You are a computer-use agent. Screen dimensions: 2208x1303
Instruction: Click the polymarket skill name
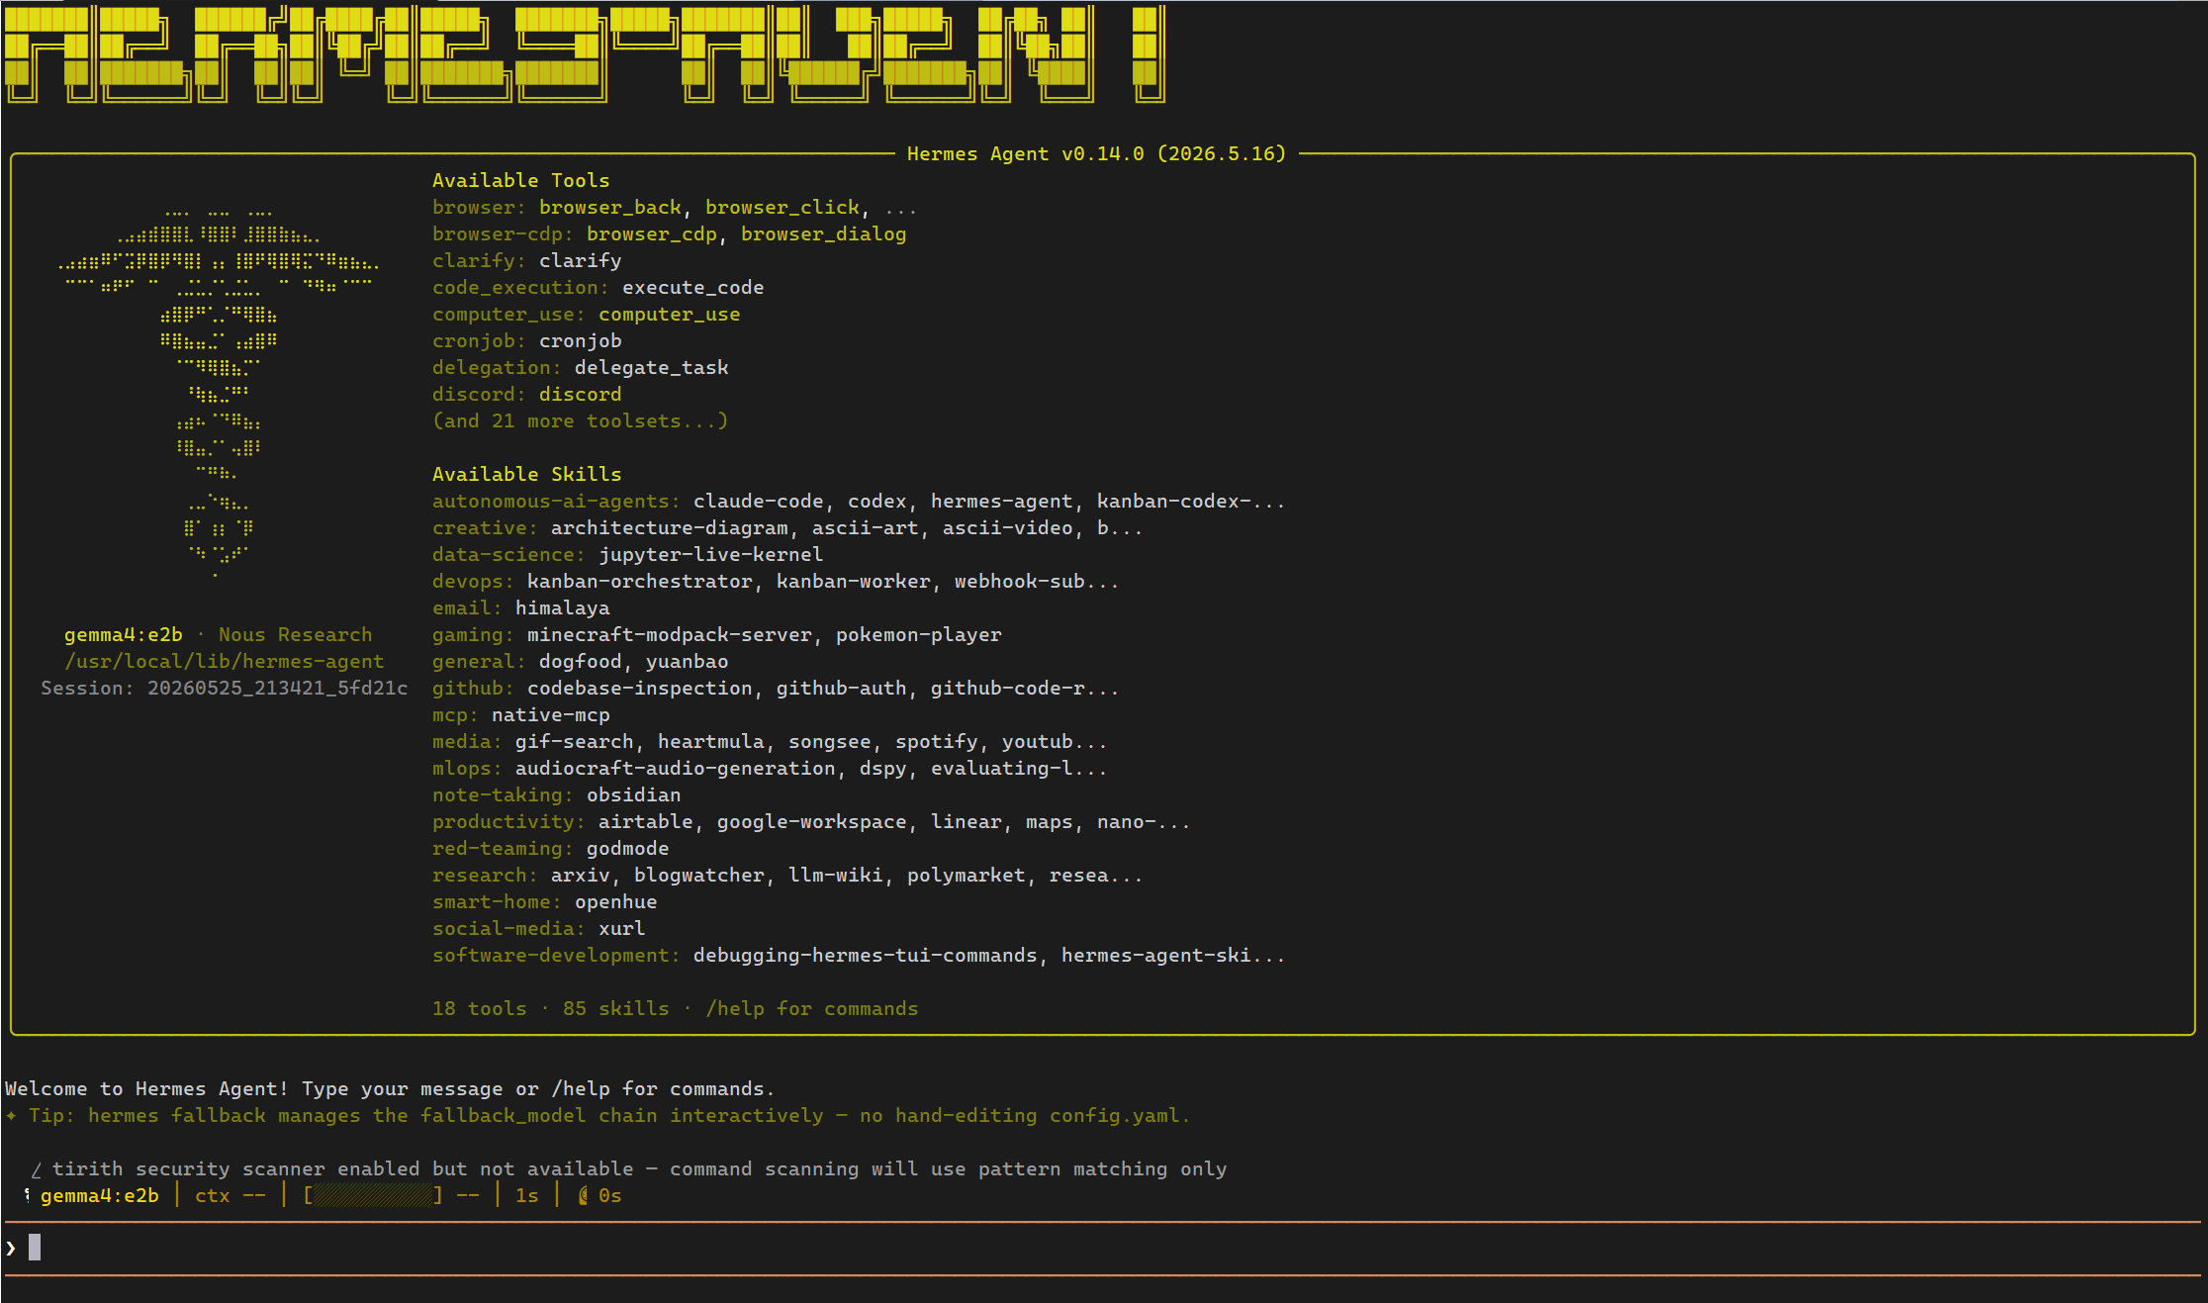pyautogui.click(x=966, y=875)
